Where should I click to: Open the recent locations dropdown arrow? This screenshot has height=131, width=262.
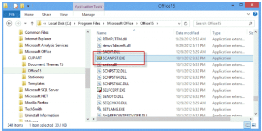tap(26, 24)
